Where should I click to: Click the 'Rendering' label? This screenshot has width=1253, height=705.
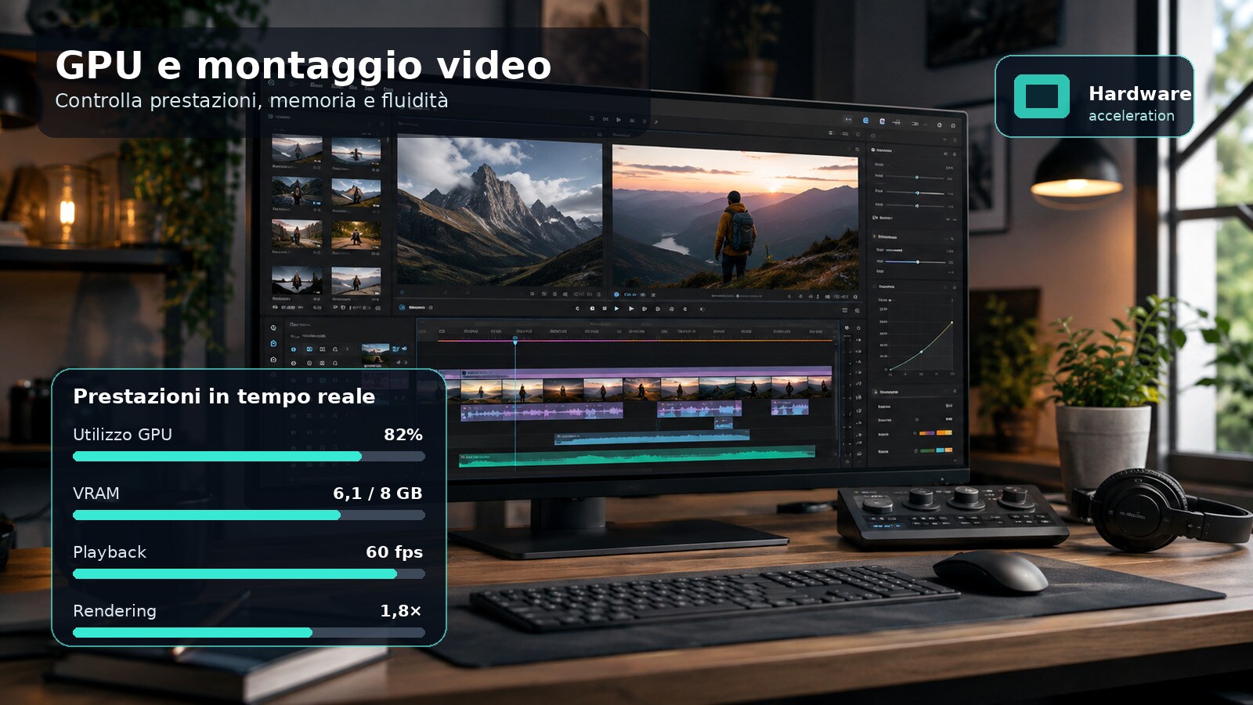coord(114,611)
